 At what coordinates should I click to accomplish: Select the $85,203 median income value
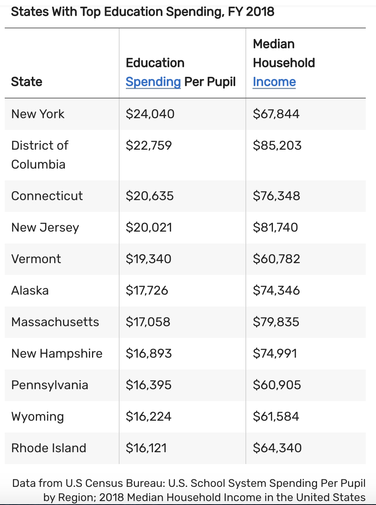[x=277, y=146]
